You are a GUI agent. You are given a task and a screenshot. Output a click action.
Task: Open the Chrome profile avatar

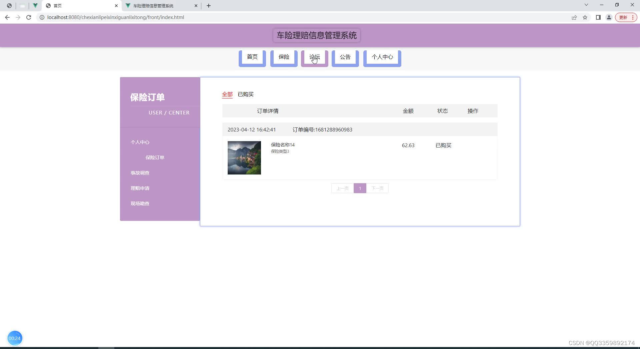pos(609,17)
